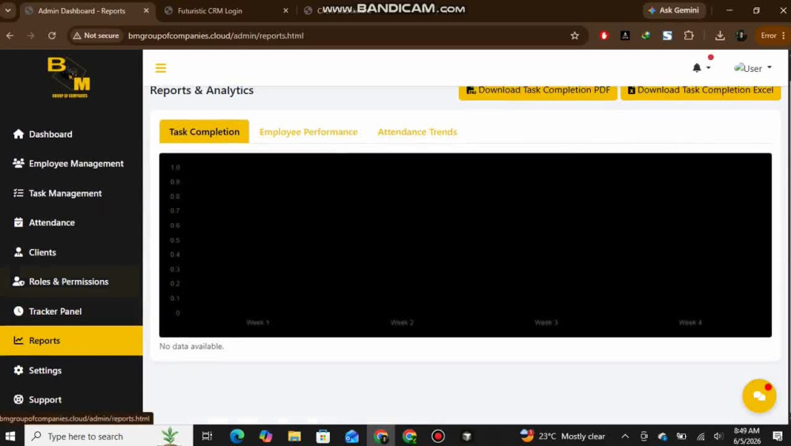Open Microsoft Edge from taskbar

[237, 436]
